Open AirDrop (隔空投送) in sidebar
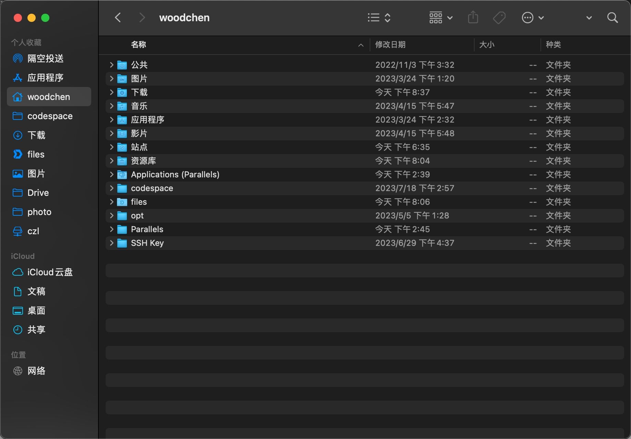 click(x=45, y=59)
